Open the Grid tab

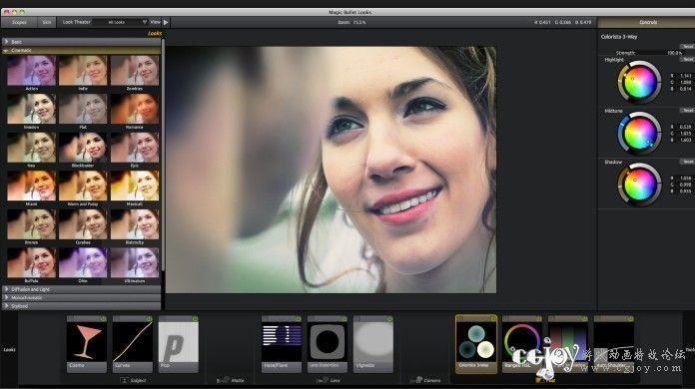coord(47,22)
